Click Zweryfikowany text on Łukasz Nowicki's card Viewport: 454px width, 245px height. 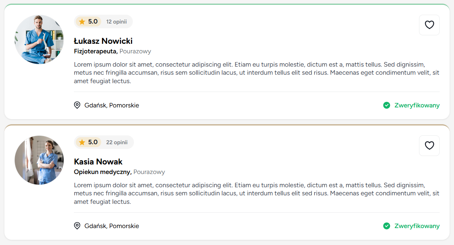click(417, 106)
